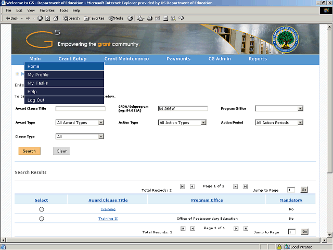Open the browser File menu

[8, 10]
